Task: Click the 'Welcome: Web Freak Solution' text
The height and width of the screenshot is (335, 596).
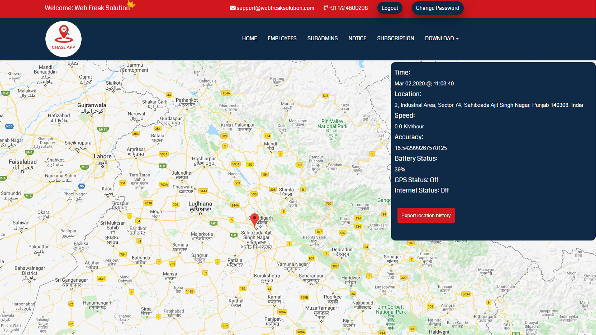Action: pos(87,8)
